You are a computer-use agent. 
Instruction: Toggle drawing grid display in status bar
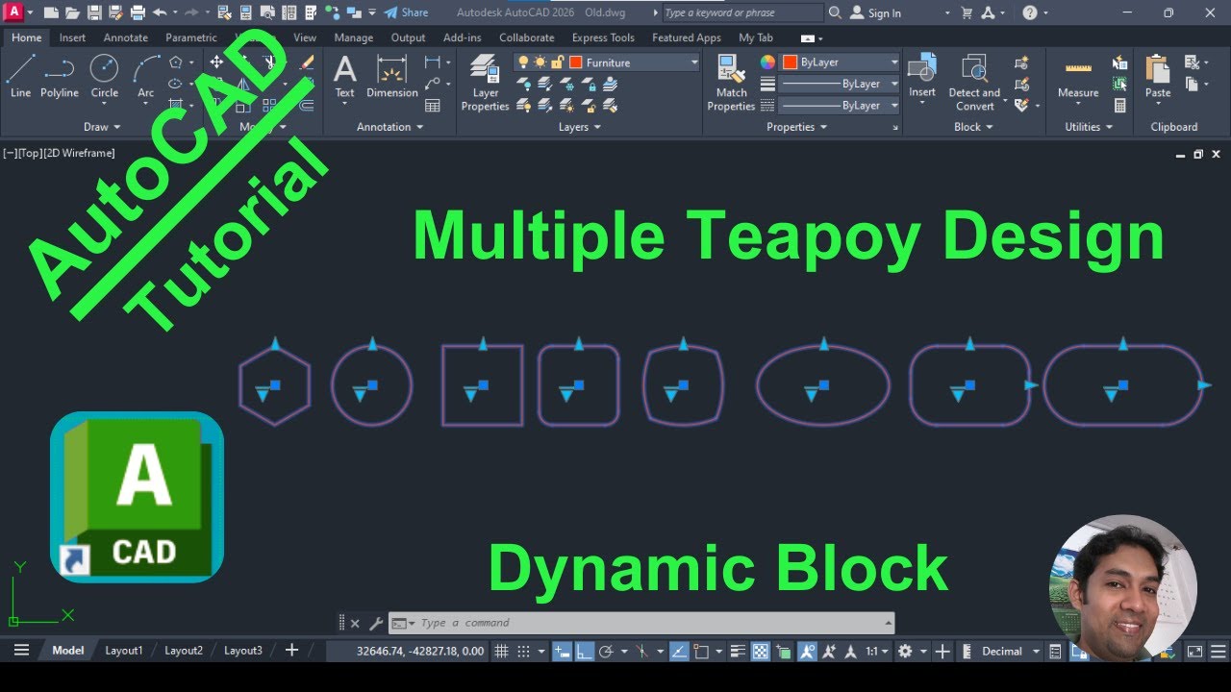(x=501, y=651)
